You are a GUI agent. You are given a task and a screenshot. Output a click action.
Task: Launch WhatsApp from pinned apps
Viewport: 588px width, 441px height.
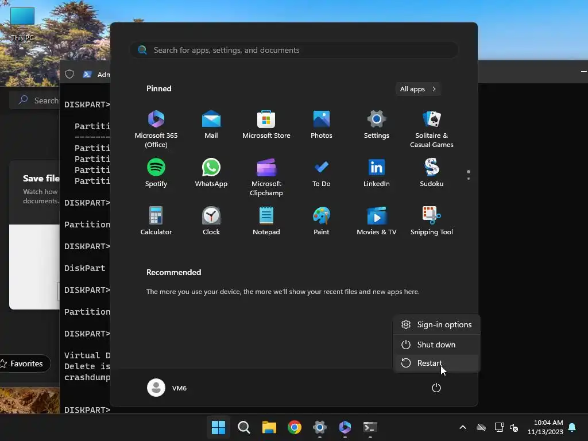211,173
